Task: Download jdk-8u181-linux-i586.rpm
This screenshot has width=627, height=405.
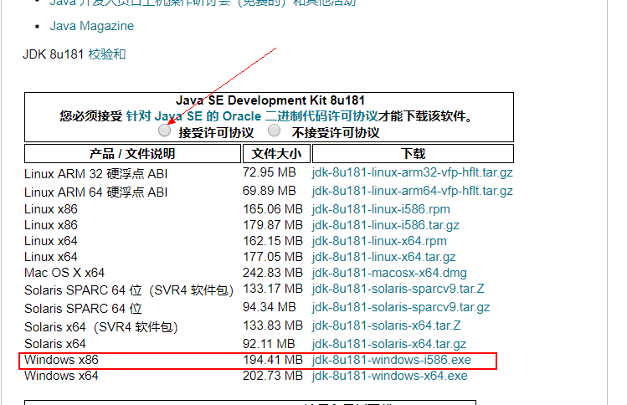Action: (x=381, y=209)
